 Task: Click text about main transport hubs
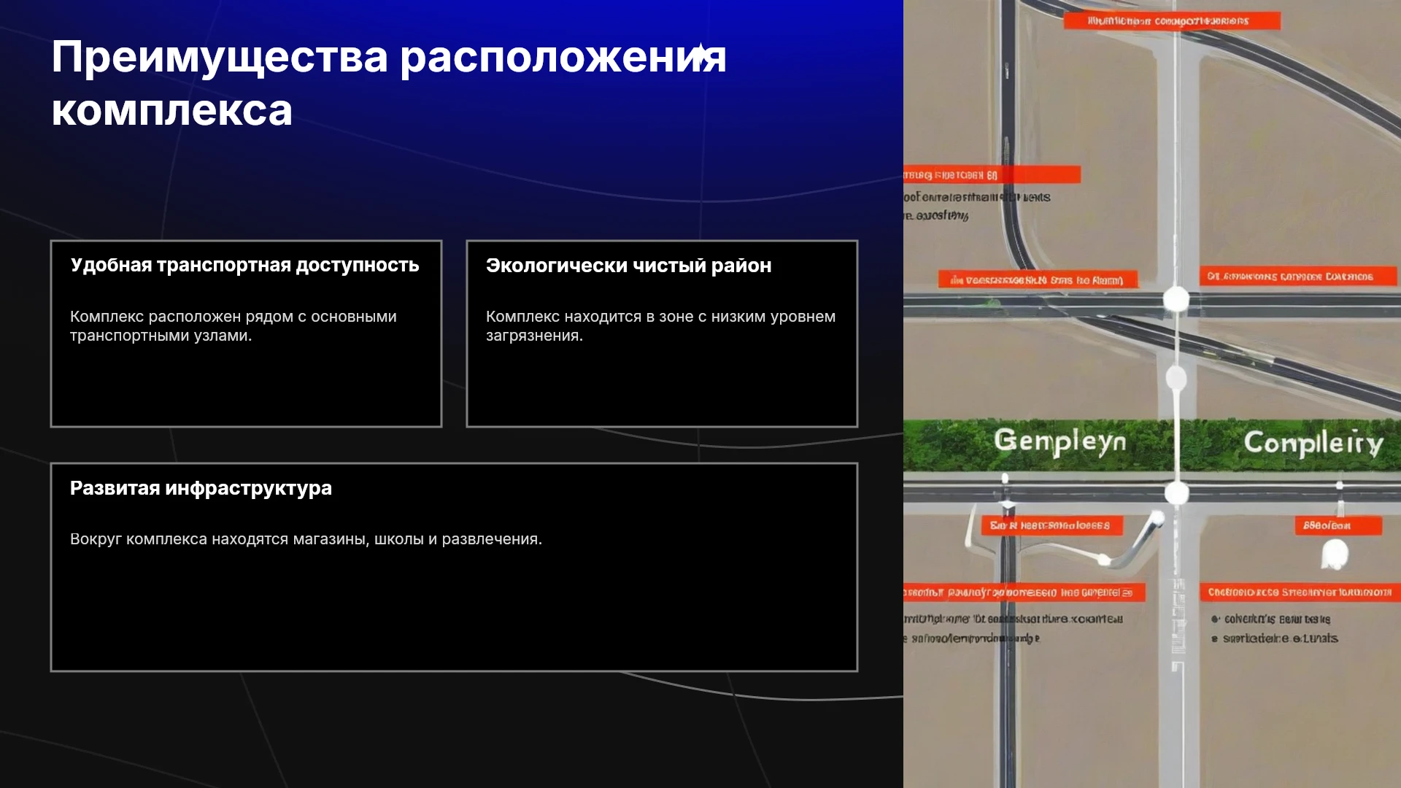[233, 326]
